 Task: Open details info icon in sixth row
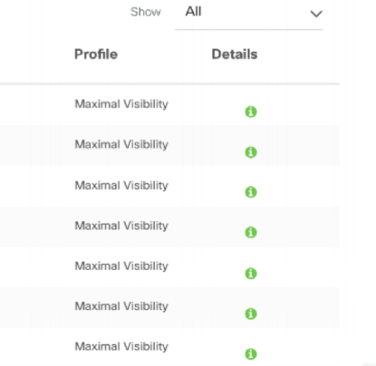pos(251,313)
